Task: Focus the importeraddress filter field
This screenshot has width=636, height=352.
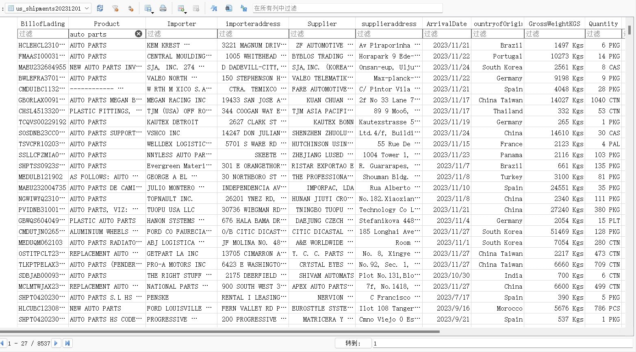Action: point(253,34)
